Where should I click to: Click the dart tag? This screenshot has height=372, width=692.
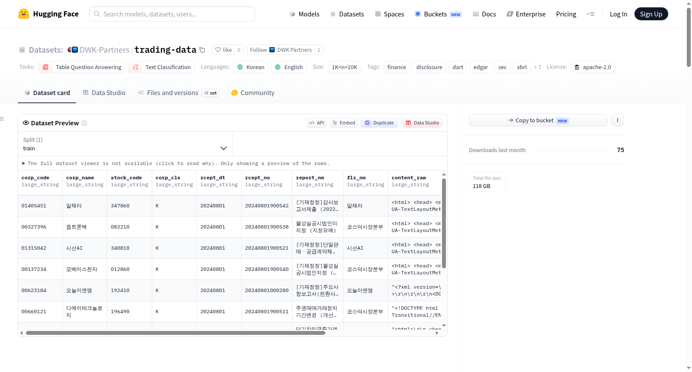tap(458, 67)
